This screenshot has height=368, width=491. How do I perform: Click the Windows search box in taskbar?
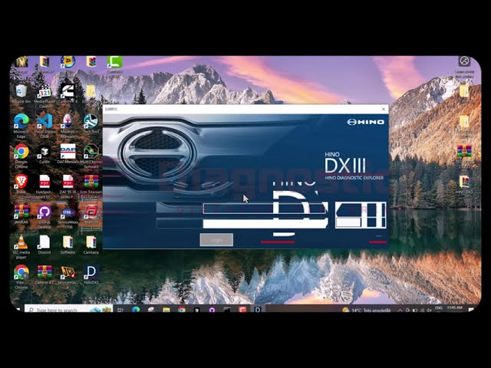(x=68, y=310)
